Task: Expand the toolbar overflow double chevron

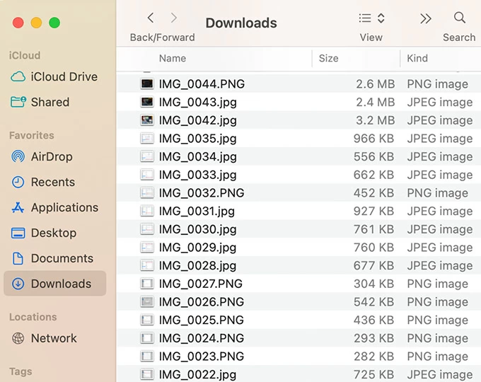Action: [x=425, y=18]
